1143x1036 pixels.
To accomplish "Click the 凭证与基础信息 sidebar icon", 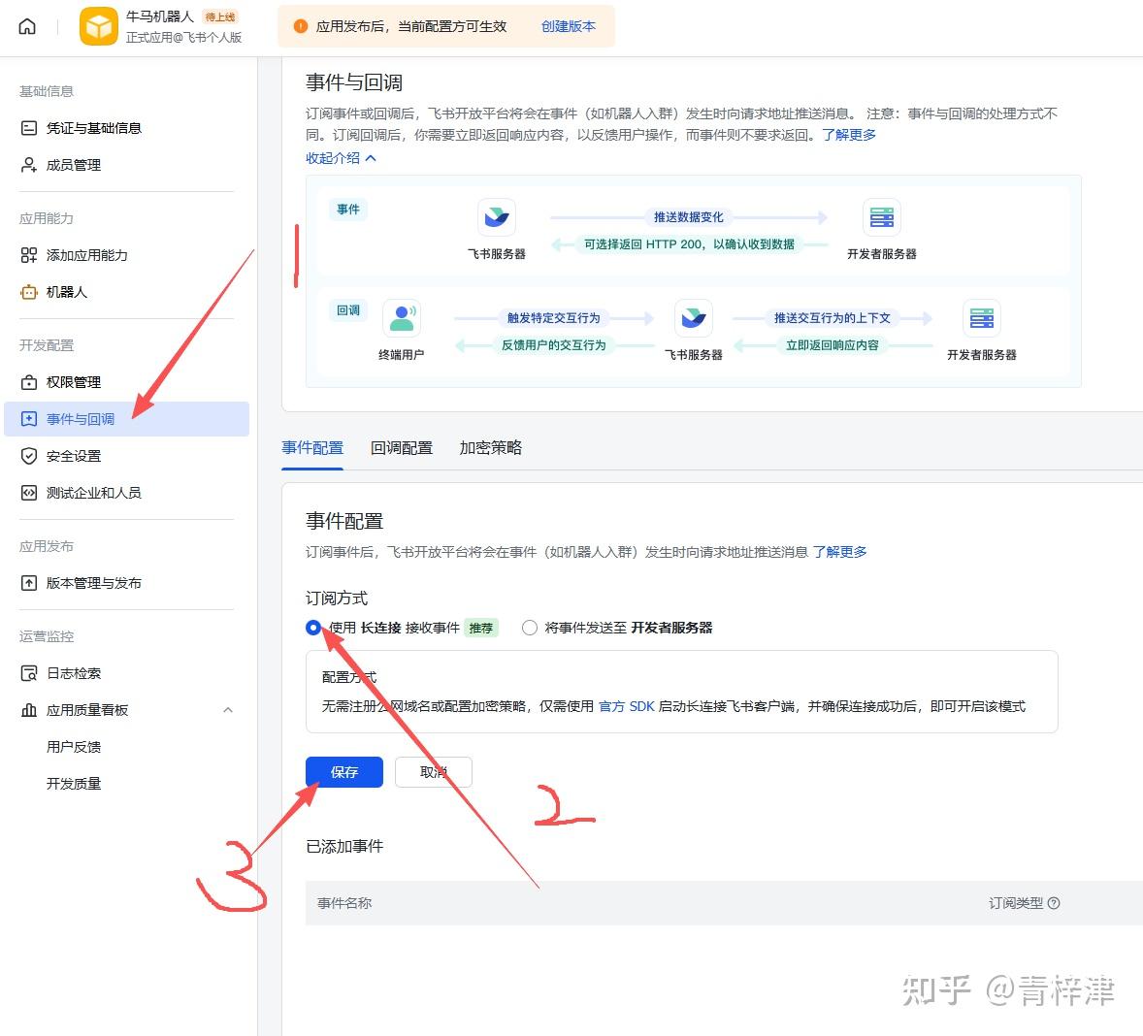I will click(x=28, y=128).
